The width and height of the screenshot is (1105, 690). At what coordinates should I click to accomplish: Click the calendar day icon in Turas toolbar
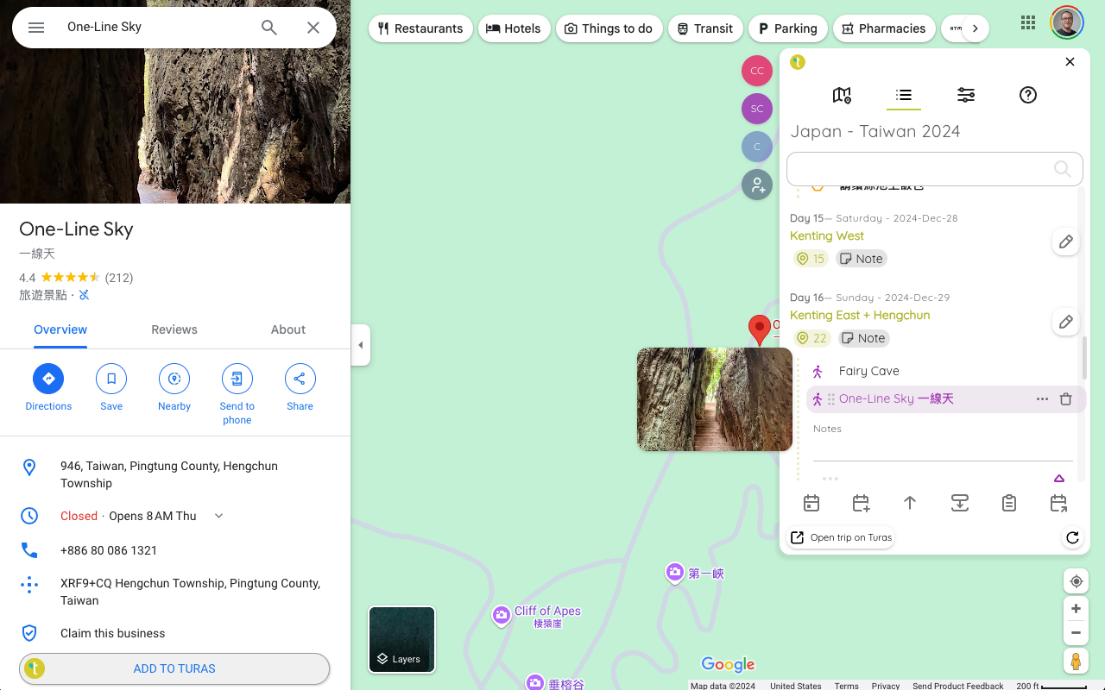(x=811, y=503)
